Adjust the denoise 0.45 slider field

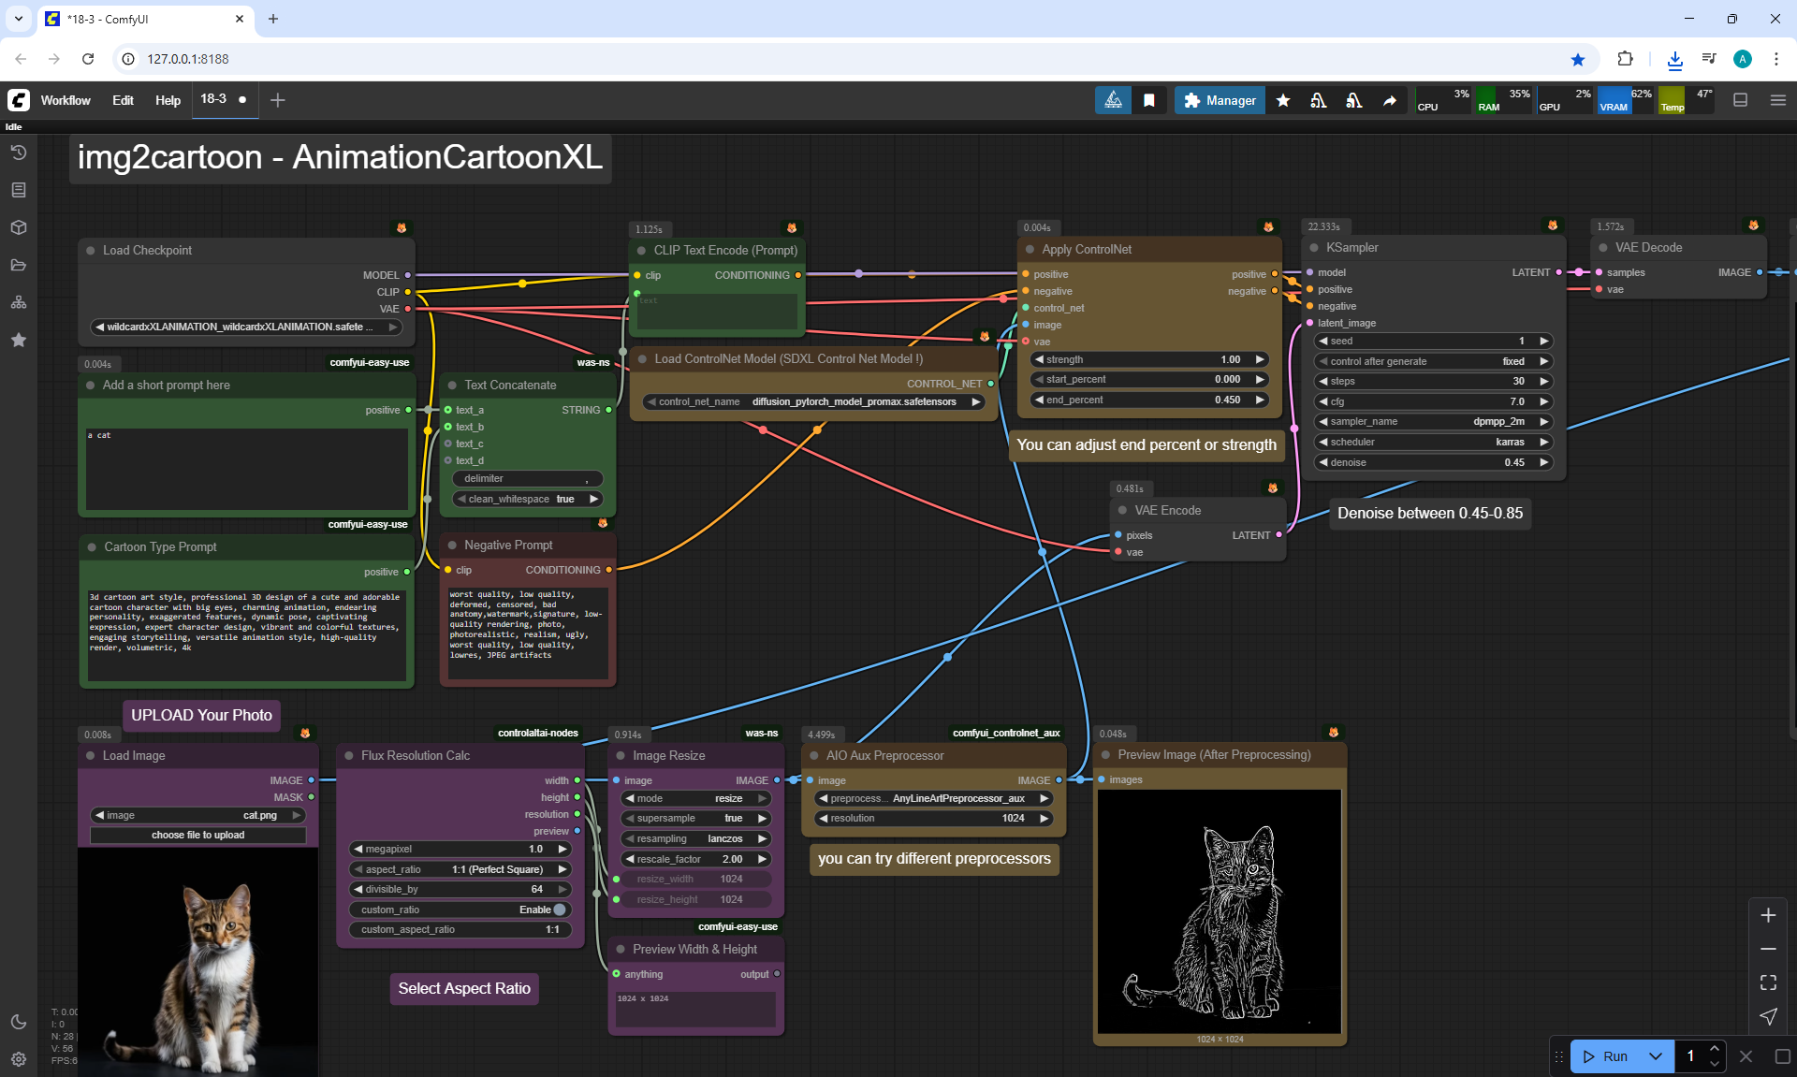coord(1433,462)
